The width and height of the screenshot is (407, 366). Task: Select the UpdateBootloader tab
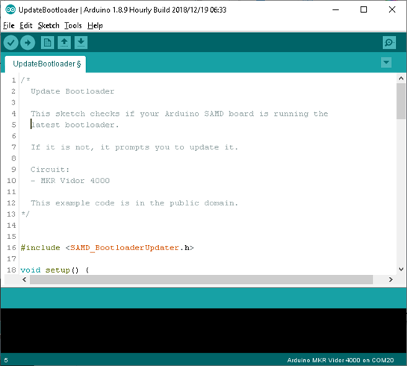[x=46, y=63]
